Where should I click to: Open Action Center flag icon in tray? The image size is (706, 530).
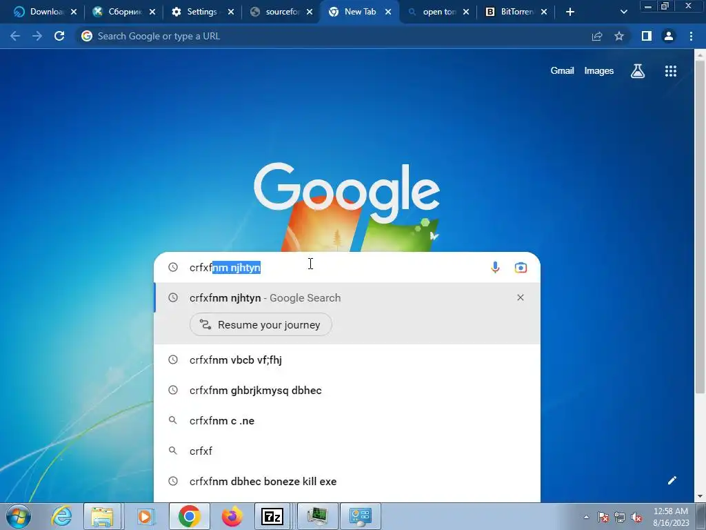click(603, 517)
